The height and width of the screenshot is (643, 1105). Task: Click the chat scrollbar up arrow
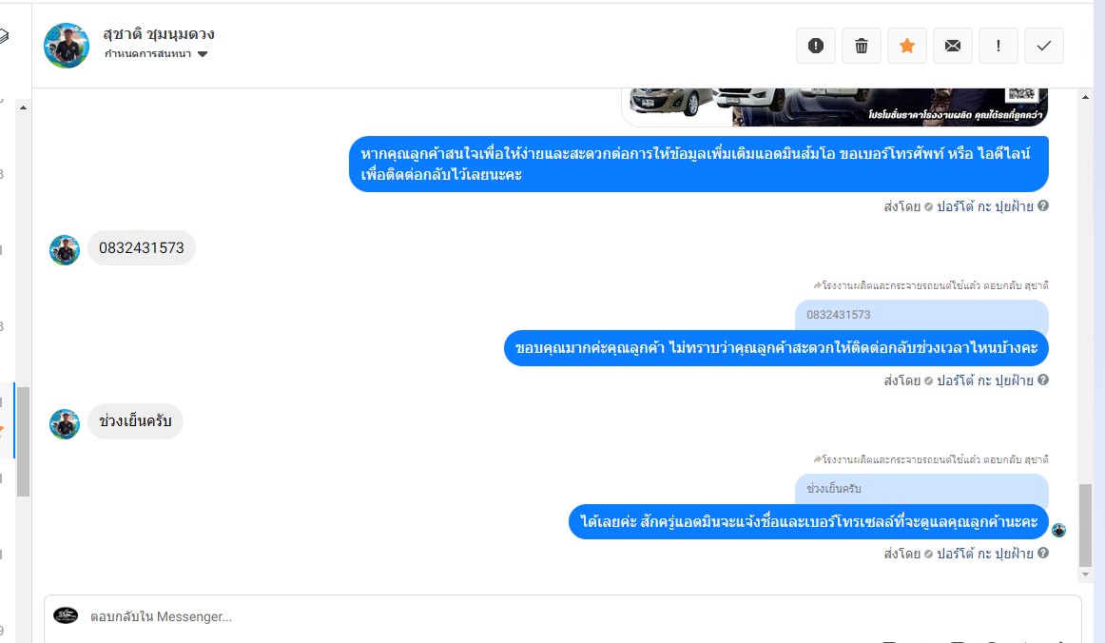pyautogui.click(x=1085, y=97)
